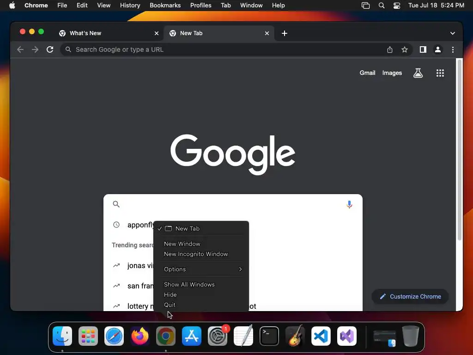Image resolution: width=473 pixels, height=355 pixels.
Task: Click the magnifier in Google search box
Action: point(116,204)
